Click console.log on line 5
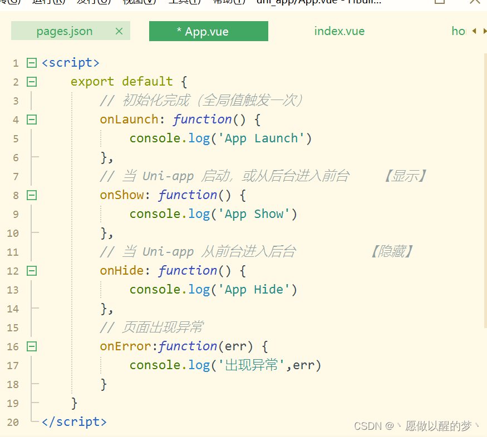487x437 pixels. point(170,138)
